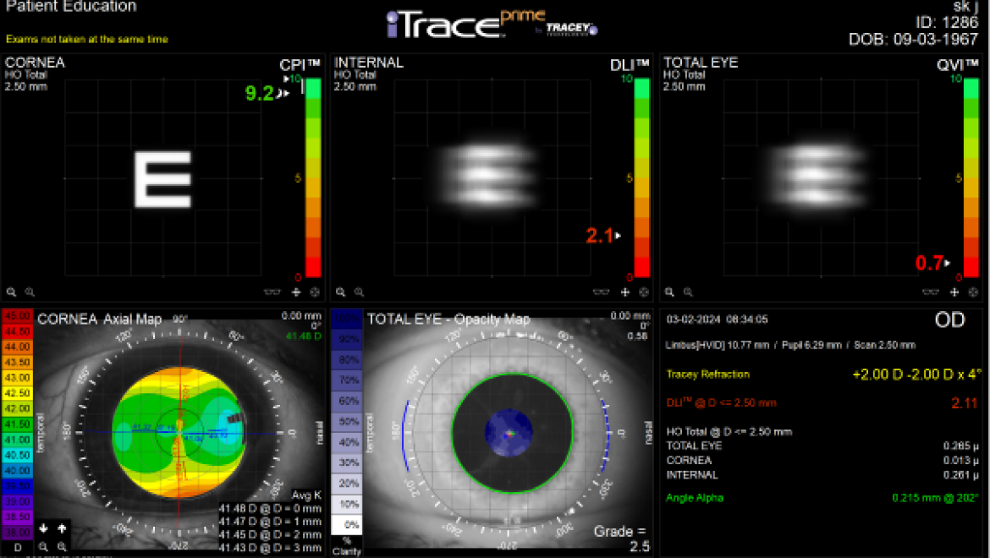Click the Tracey Refraction label
The width and height of the screenshot is (990, 558).
[x=707, y=374]
